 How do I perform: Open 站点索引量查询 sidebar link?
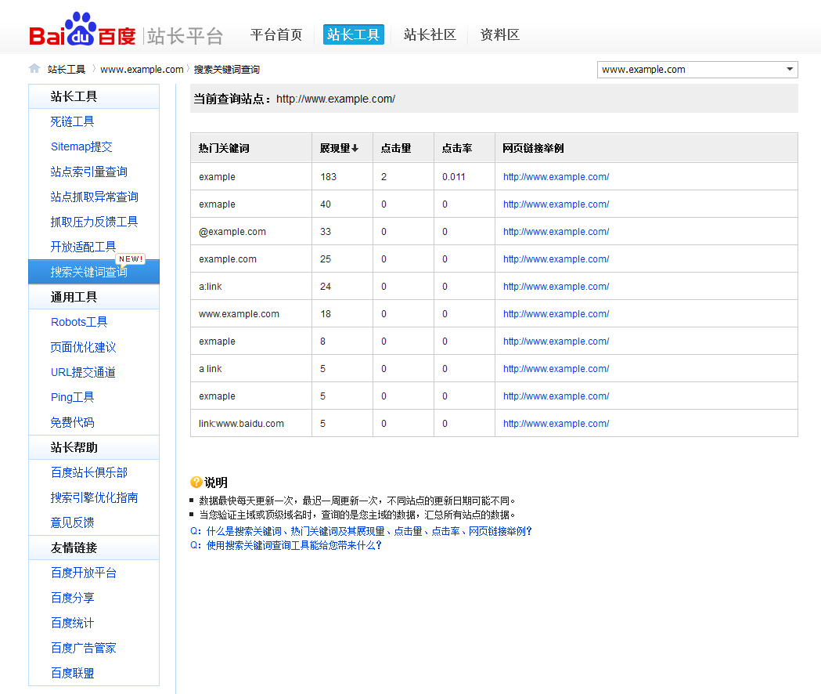tap(89, 172)
